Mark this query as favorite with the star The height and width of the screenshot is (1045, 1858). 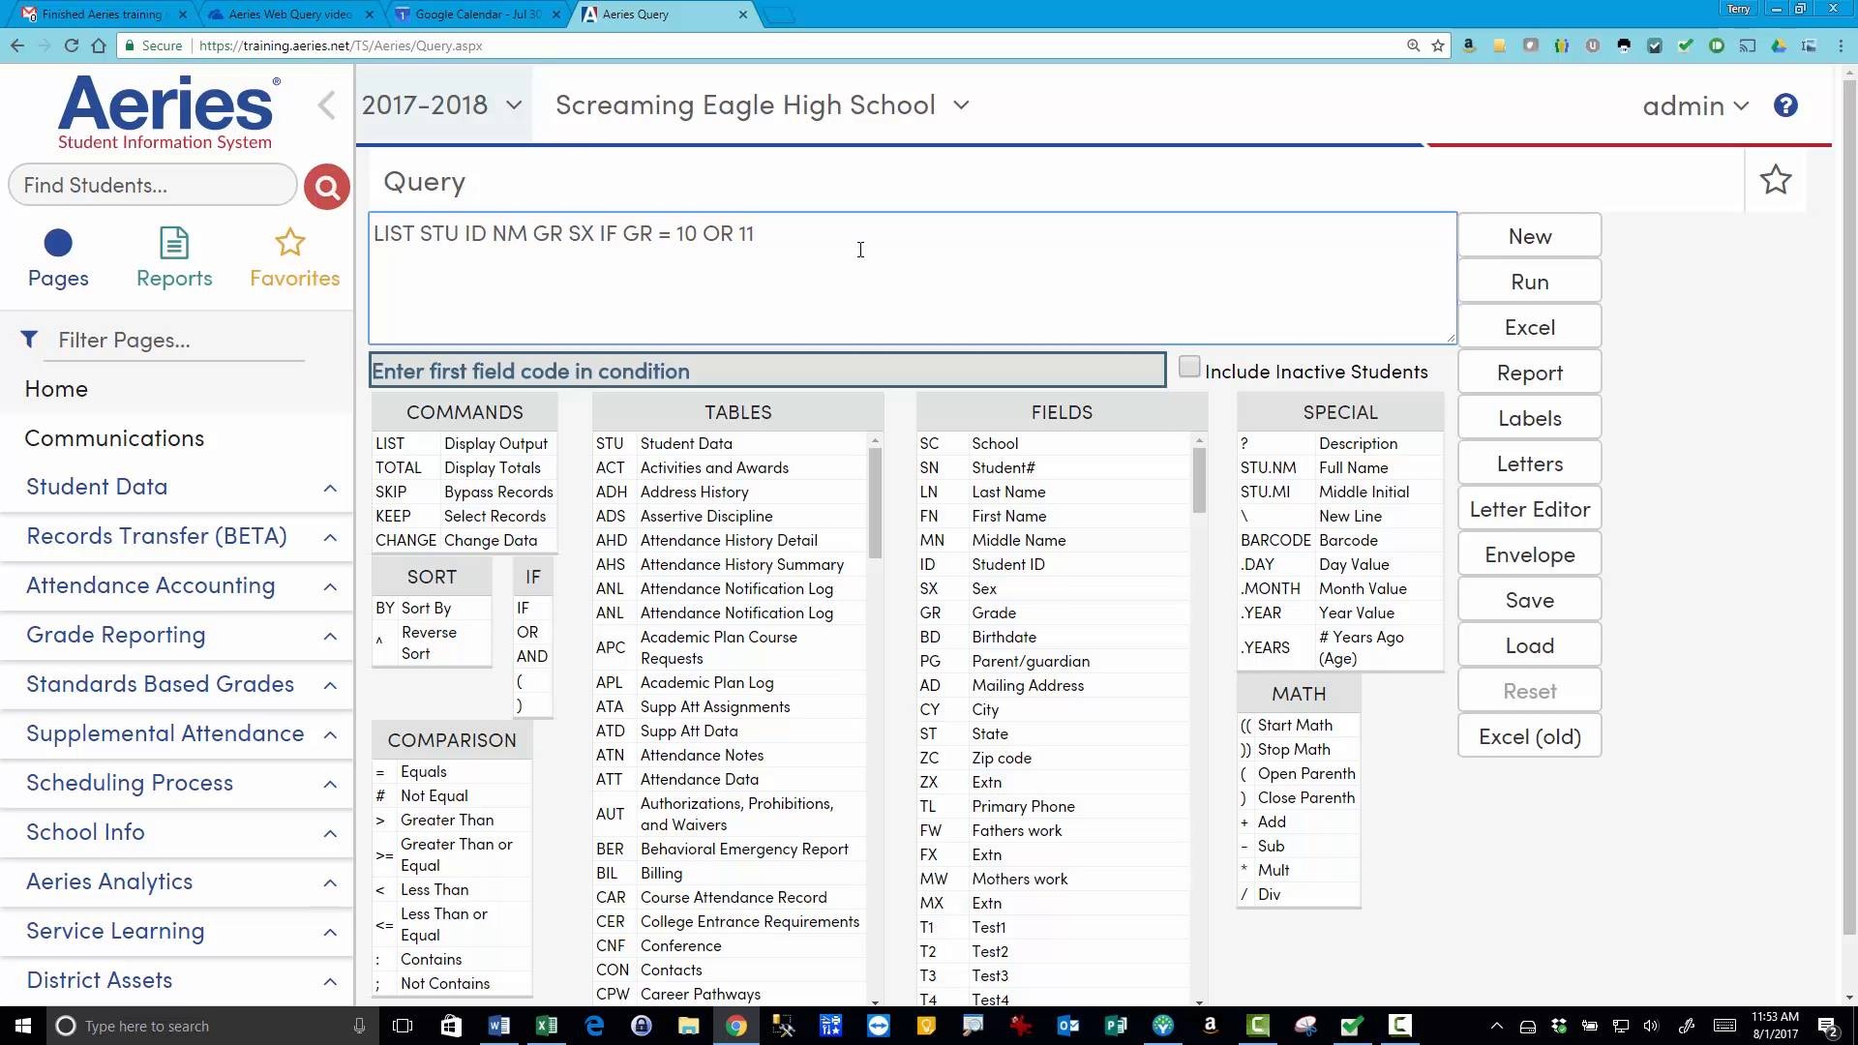(1776, 179)
